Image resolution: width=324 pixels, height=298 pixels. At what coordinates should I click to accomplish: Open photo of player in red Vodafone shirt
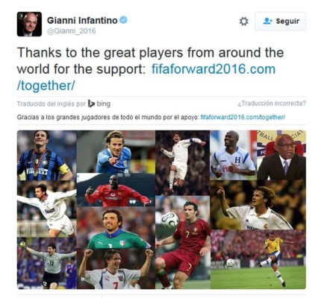coord(116,190)
